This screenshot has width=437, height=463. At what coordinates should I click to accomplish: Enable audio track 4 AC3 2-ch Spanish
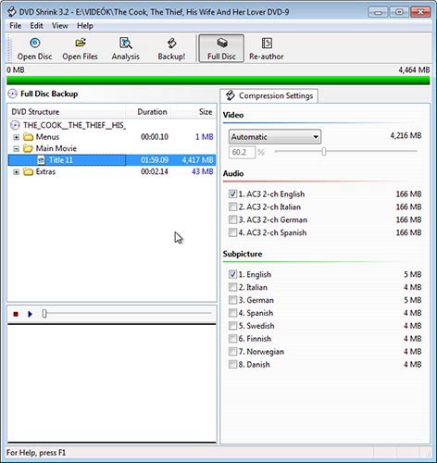click(x=232, y=232)
